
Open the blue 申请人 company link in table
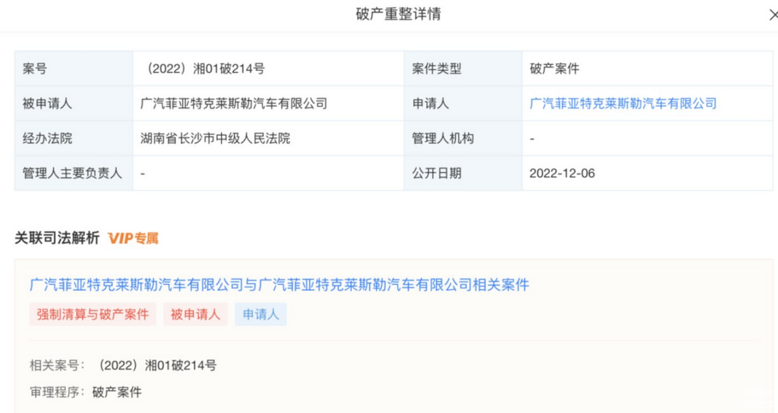coord(623,103)
